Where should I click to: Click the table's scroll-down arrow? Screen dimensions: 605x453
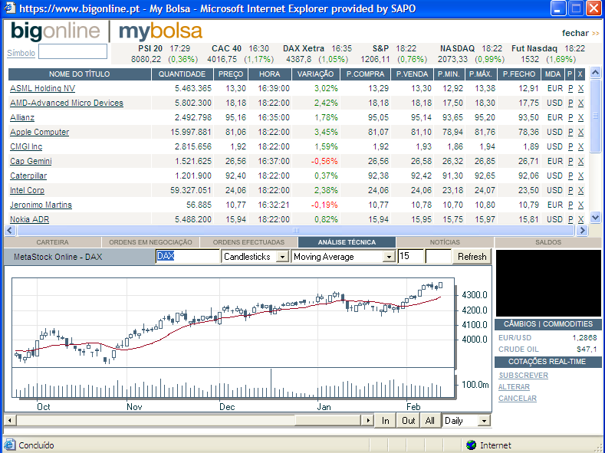595,218
